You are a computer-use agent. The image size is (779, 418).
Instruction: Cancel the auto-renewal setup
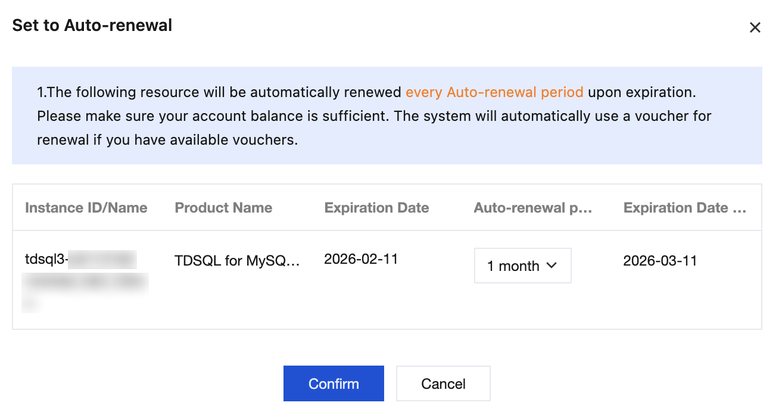(443, 384)
